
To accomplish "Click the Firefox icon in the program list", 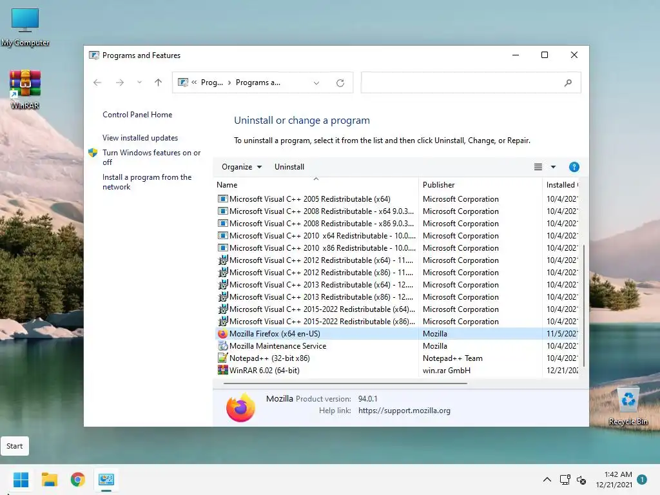I will click(x=222, y=334).
